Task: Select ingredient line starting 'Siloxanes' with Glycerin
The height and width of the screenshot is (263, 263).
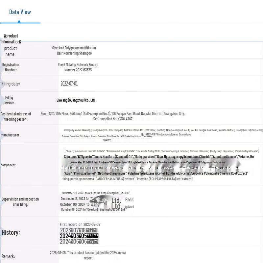Action: tap(159, 157)
